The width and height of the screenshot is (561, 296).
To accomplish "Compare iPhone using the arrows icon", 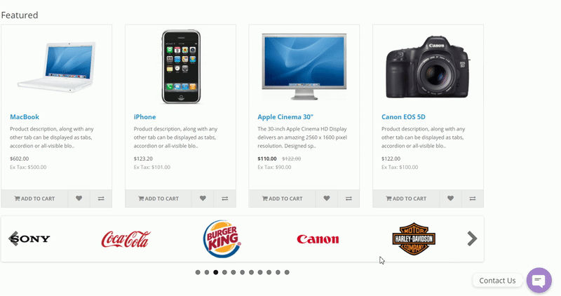I will (224, 199).
